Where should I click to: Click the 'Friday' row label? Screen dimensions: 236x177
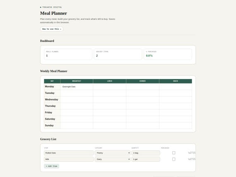click(48, 112)
